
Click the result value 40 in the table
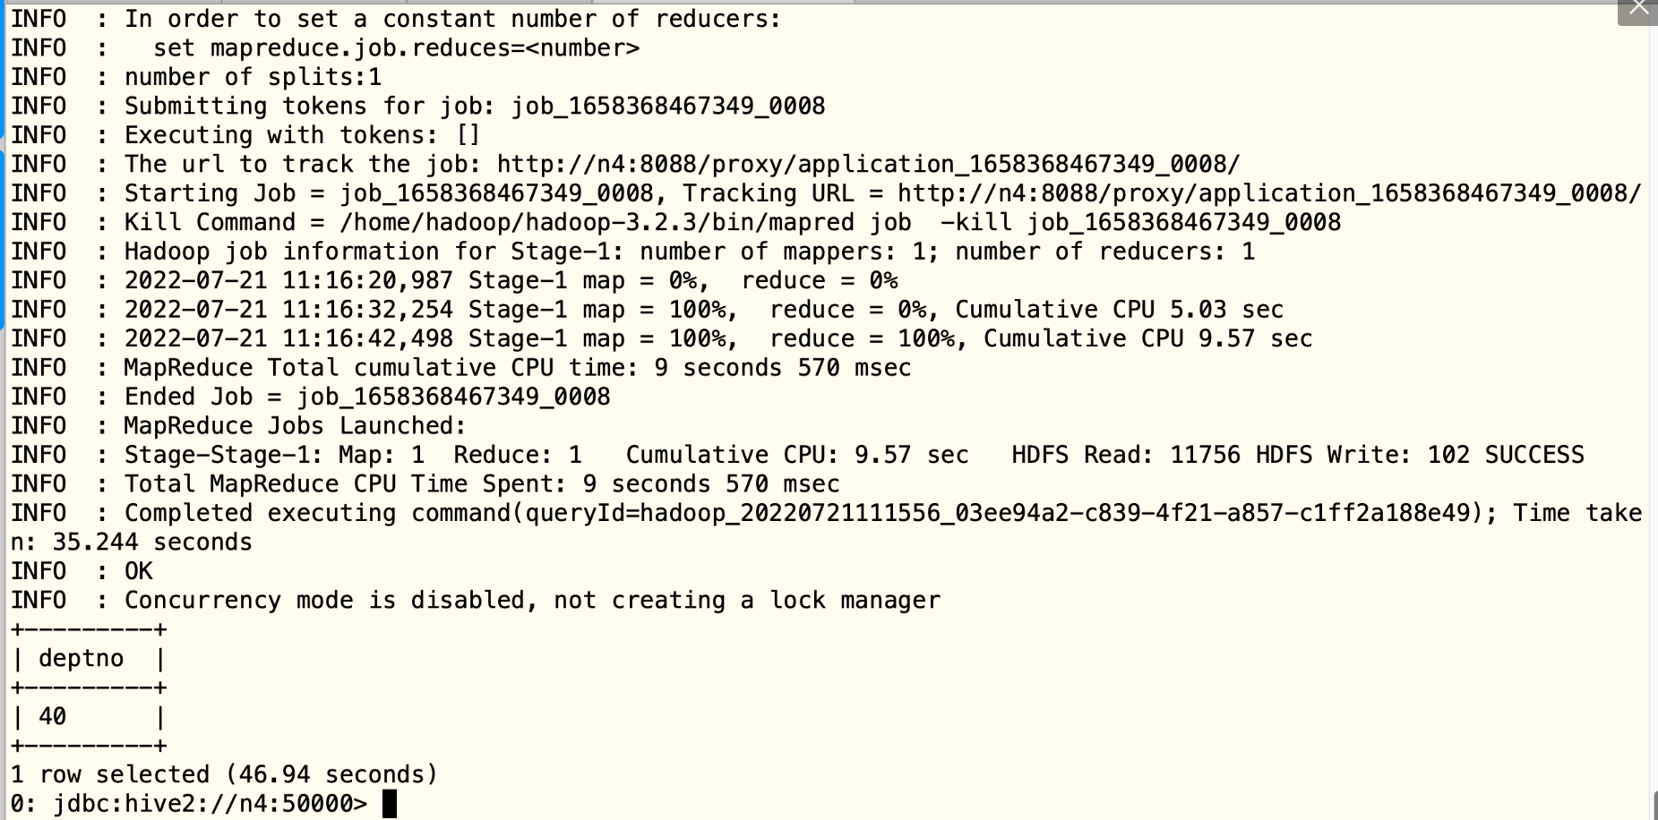[52, 717]
